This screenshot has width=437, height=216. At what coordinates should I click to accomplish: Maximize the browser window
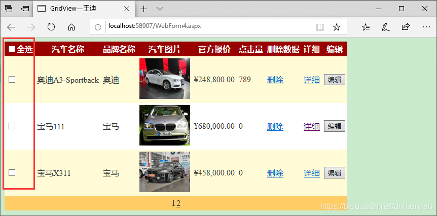(402, 9)
